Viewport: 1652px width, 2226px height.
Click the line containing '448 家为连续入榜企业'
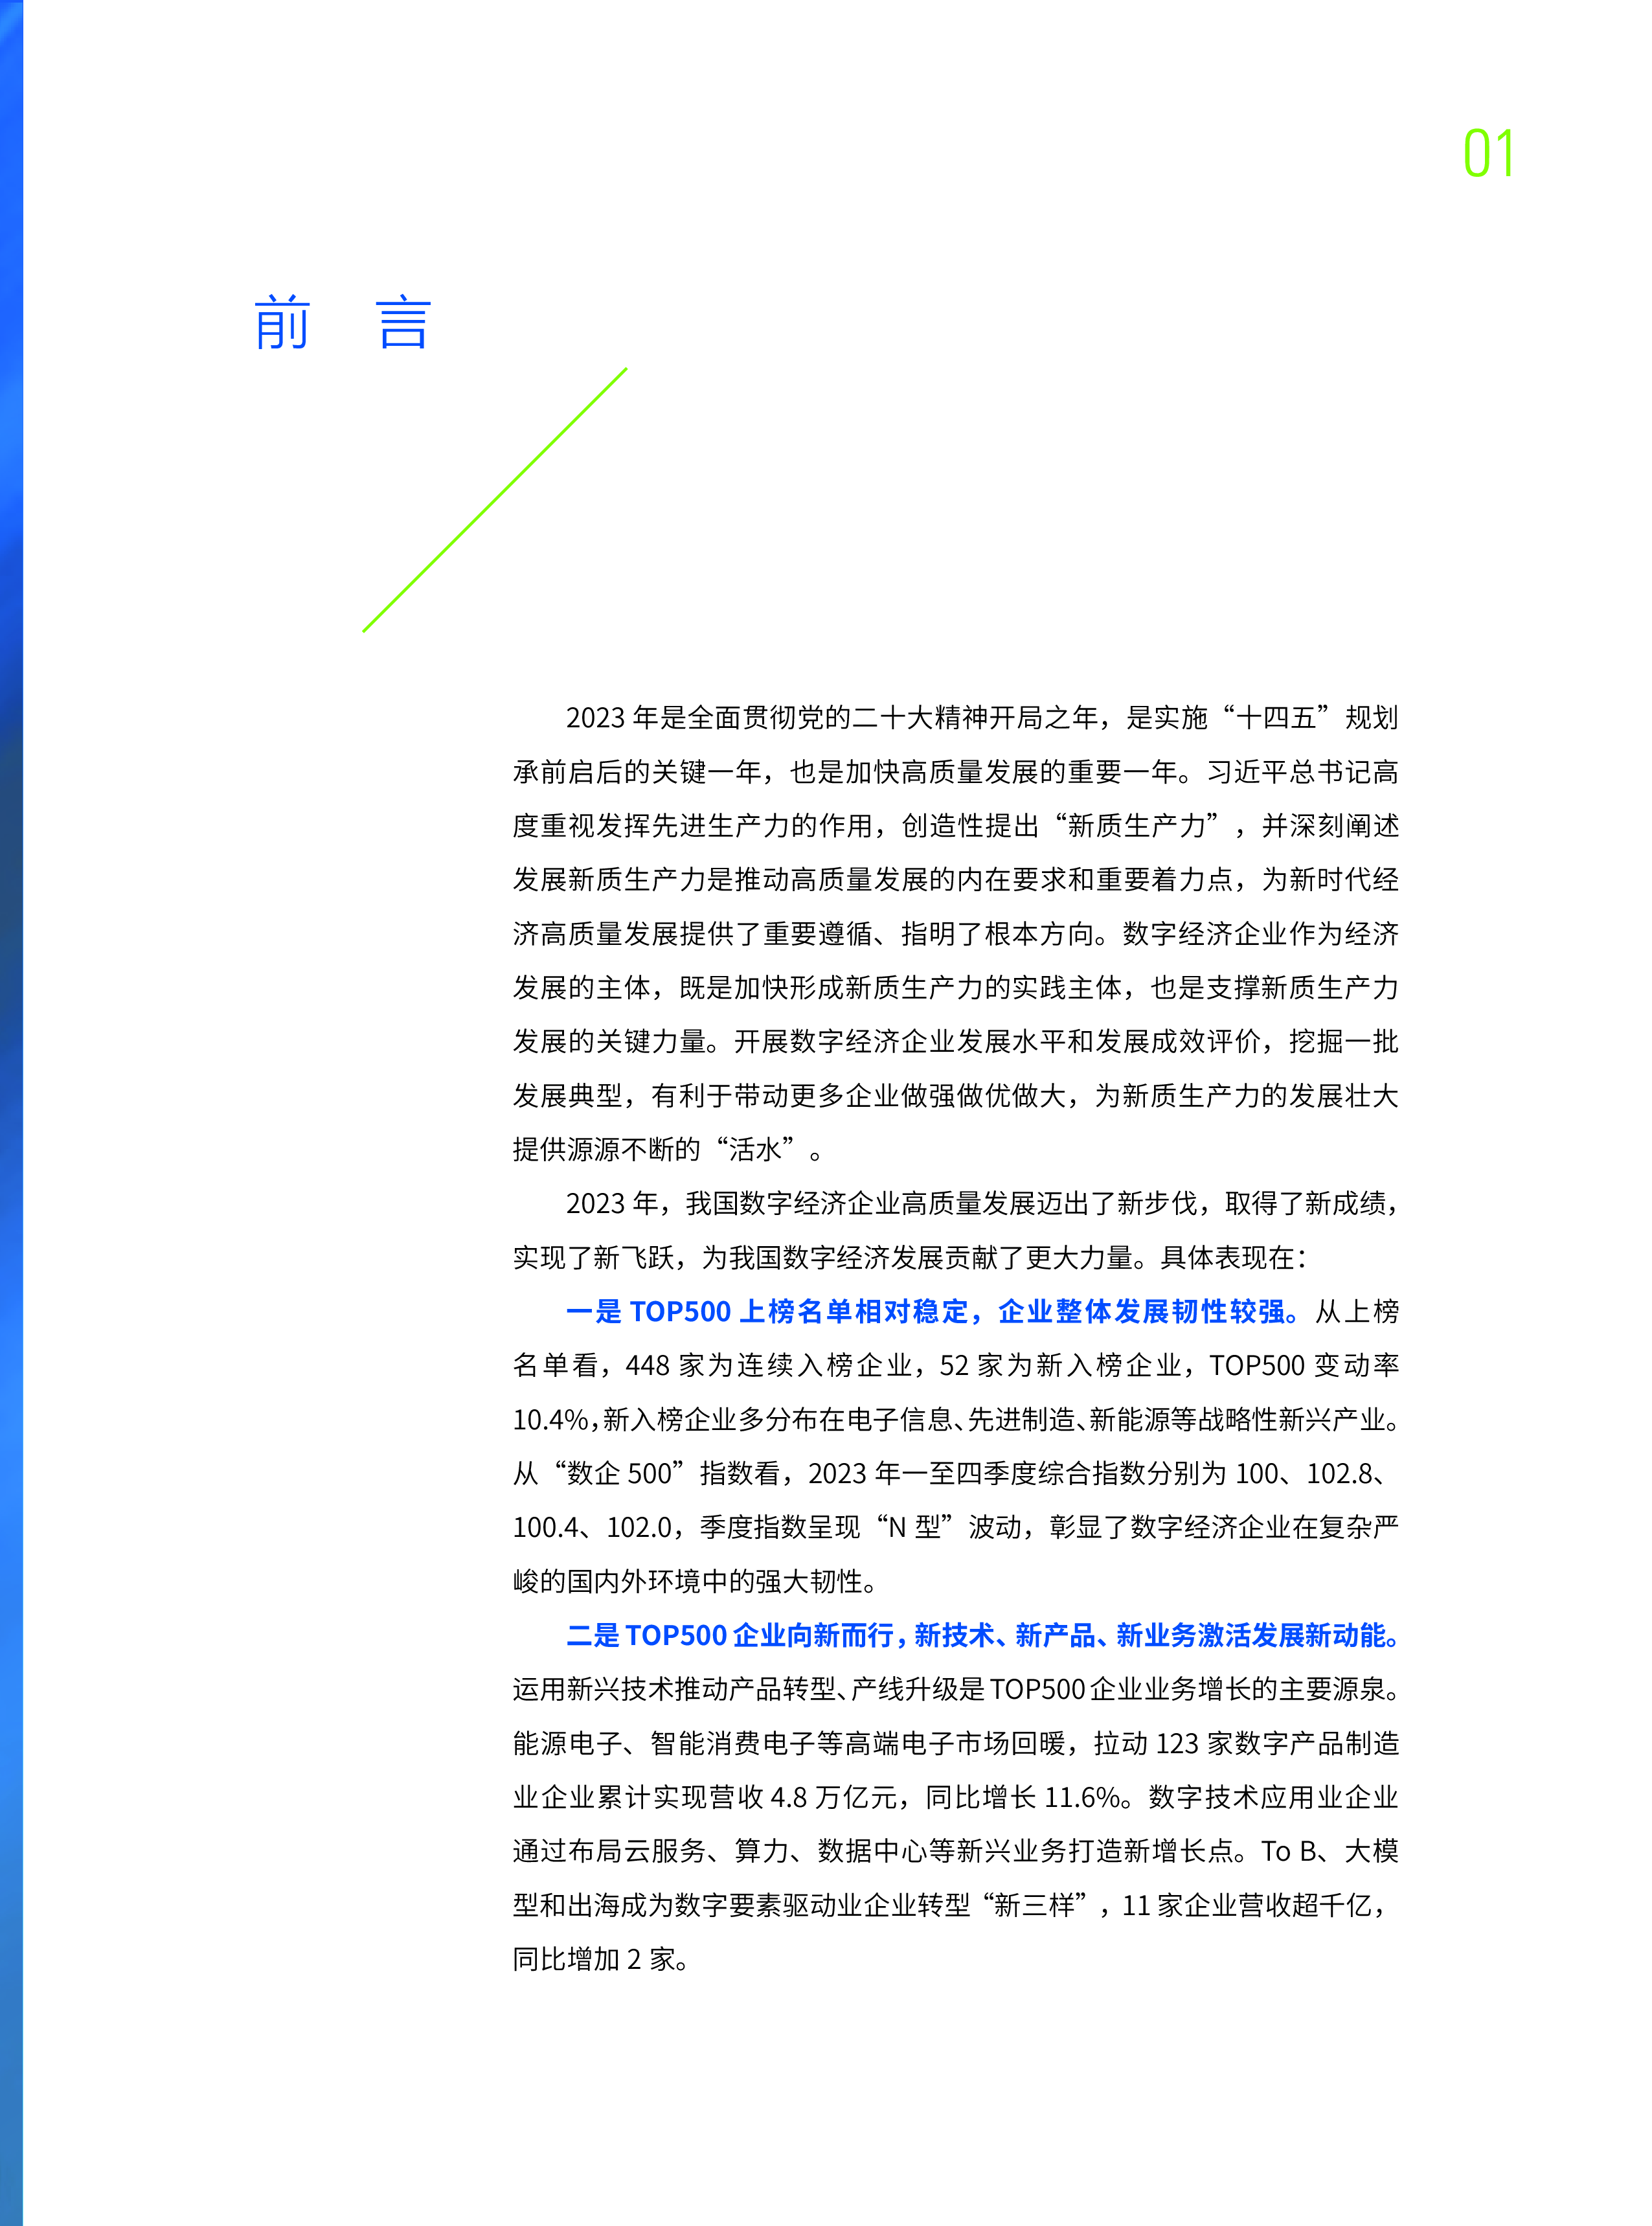[955, 1365]
